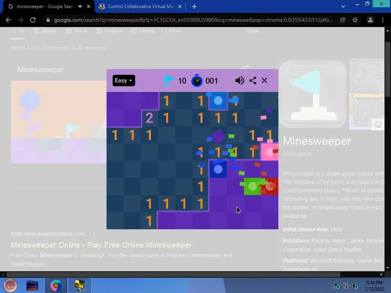Image resolution: width=391 pixels, height=293 pixels.
Task: Click the site lock icon
Action: (48, 20)
